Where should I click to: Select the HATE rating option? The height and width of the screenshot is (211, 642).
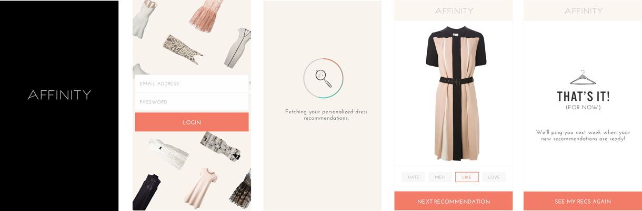tap(414, 177)
